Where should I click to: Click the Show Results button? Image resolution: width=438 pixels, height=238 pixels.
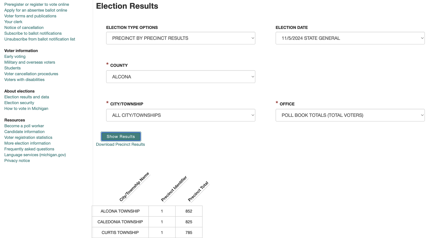point(121,136)
